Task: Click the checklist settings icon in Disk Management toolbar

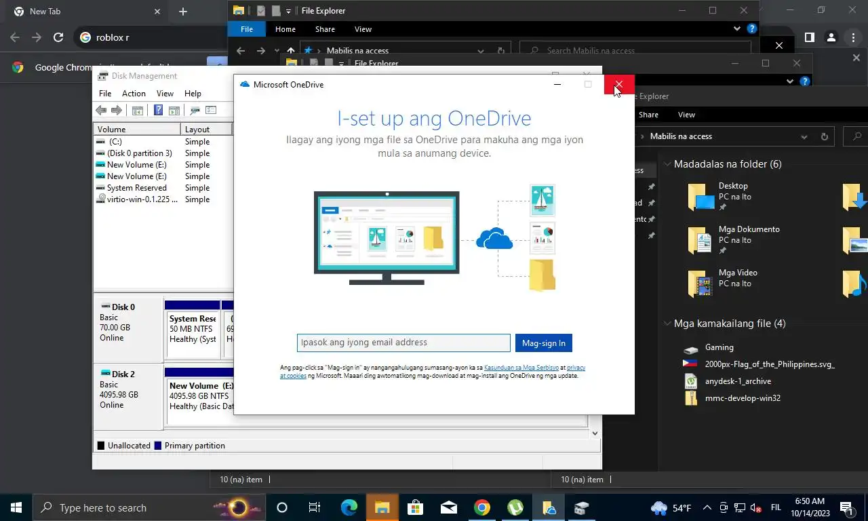Action: click(x=211, y=111)
